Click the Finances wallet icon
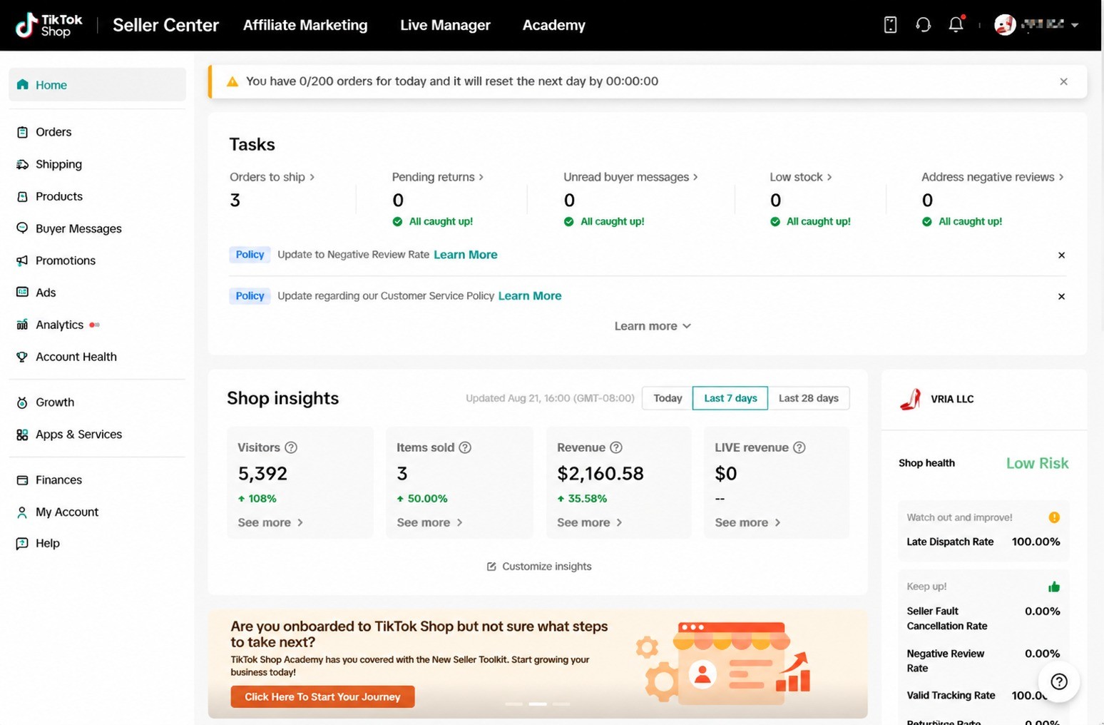Image resolution: width=1104 pixels, height=725 pixels. point(22,480)
